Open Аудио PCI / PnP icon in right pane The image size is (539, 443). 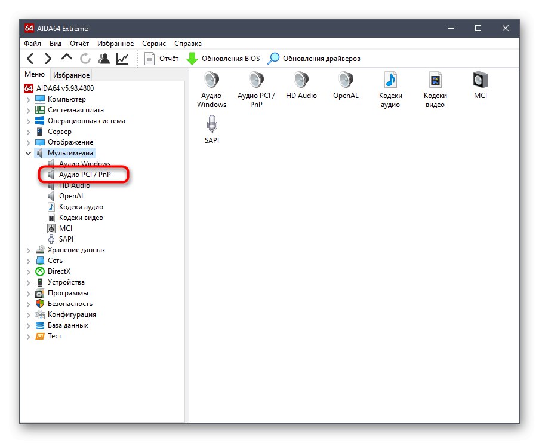[x=257, y=90]
